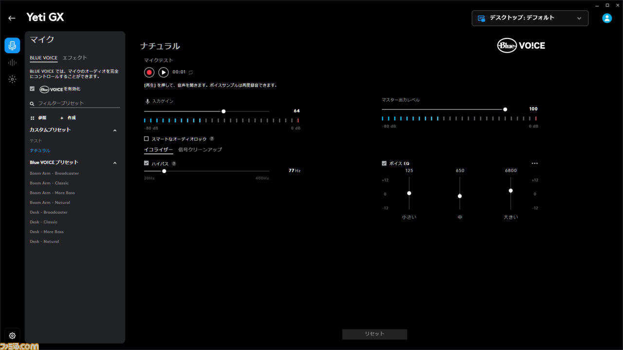This screenshot has height=350, width=623.
Task: Open the user account profile icon
Action: (x=607, y=18)
